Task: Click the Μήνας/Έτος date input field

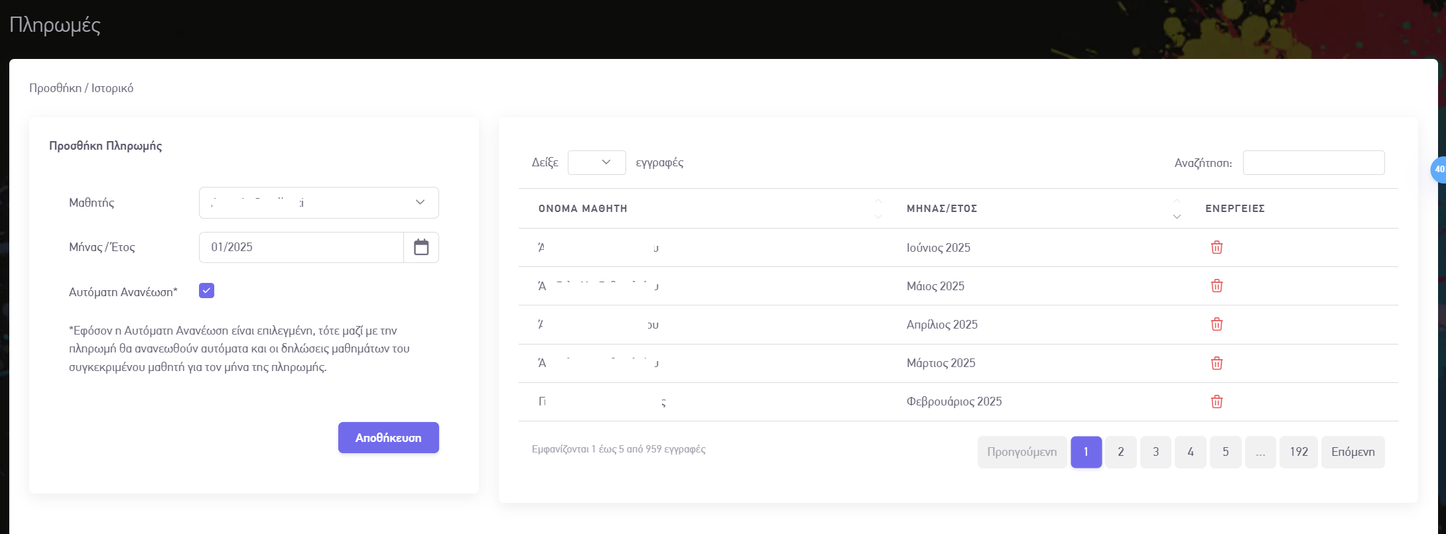Action: click(x=301, y=247)
